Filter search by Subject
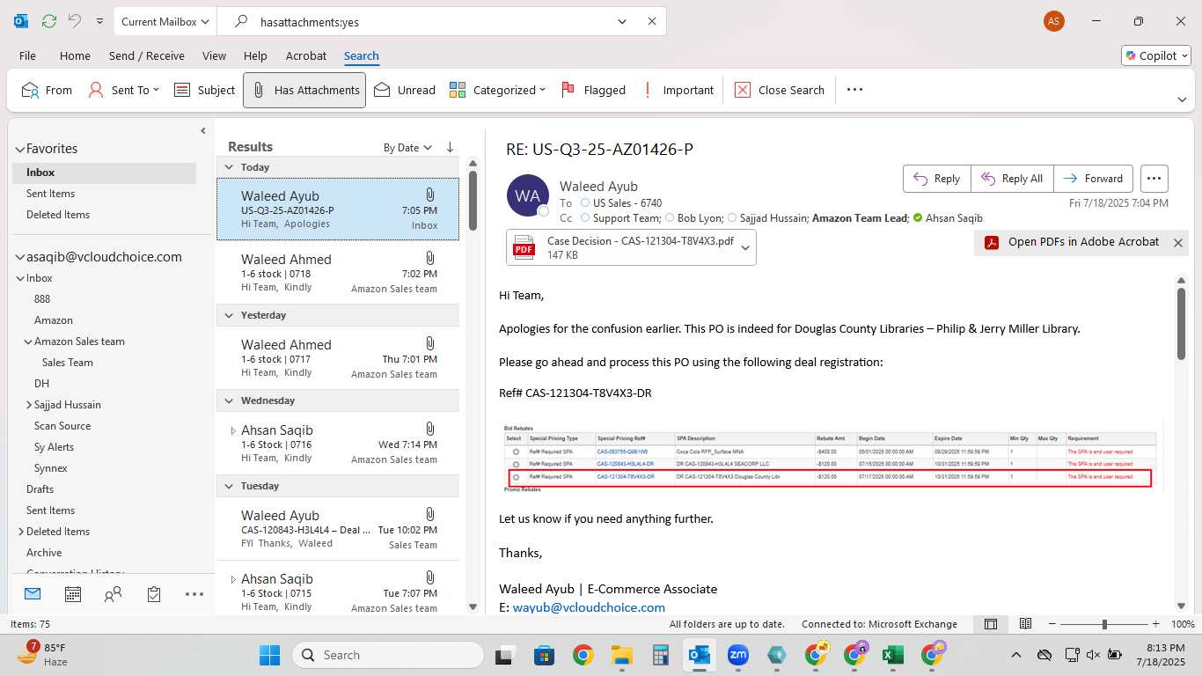The image size is (1202, 676). 204,90
